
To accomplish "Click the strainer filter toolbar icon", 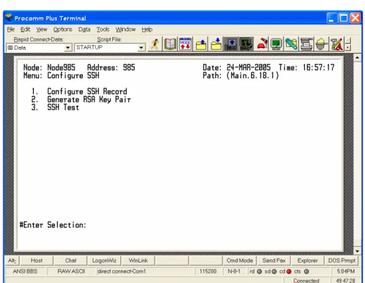I will (322, 44).
